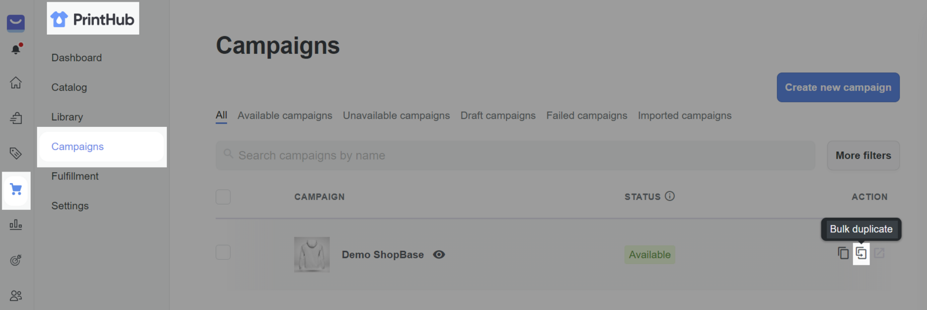Click the duplicate campaign icon

843,253
